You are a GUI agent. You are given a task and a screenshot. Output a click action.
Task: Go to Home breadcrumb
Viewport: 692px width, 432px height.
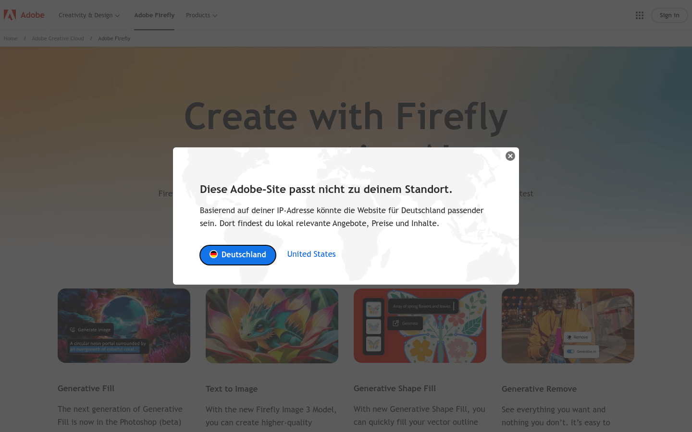tap(11, 38)
